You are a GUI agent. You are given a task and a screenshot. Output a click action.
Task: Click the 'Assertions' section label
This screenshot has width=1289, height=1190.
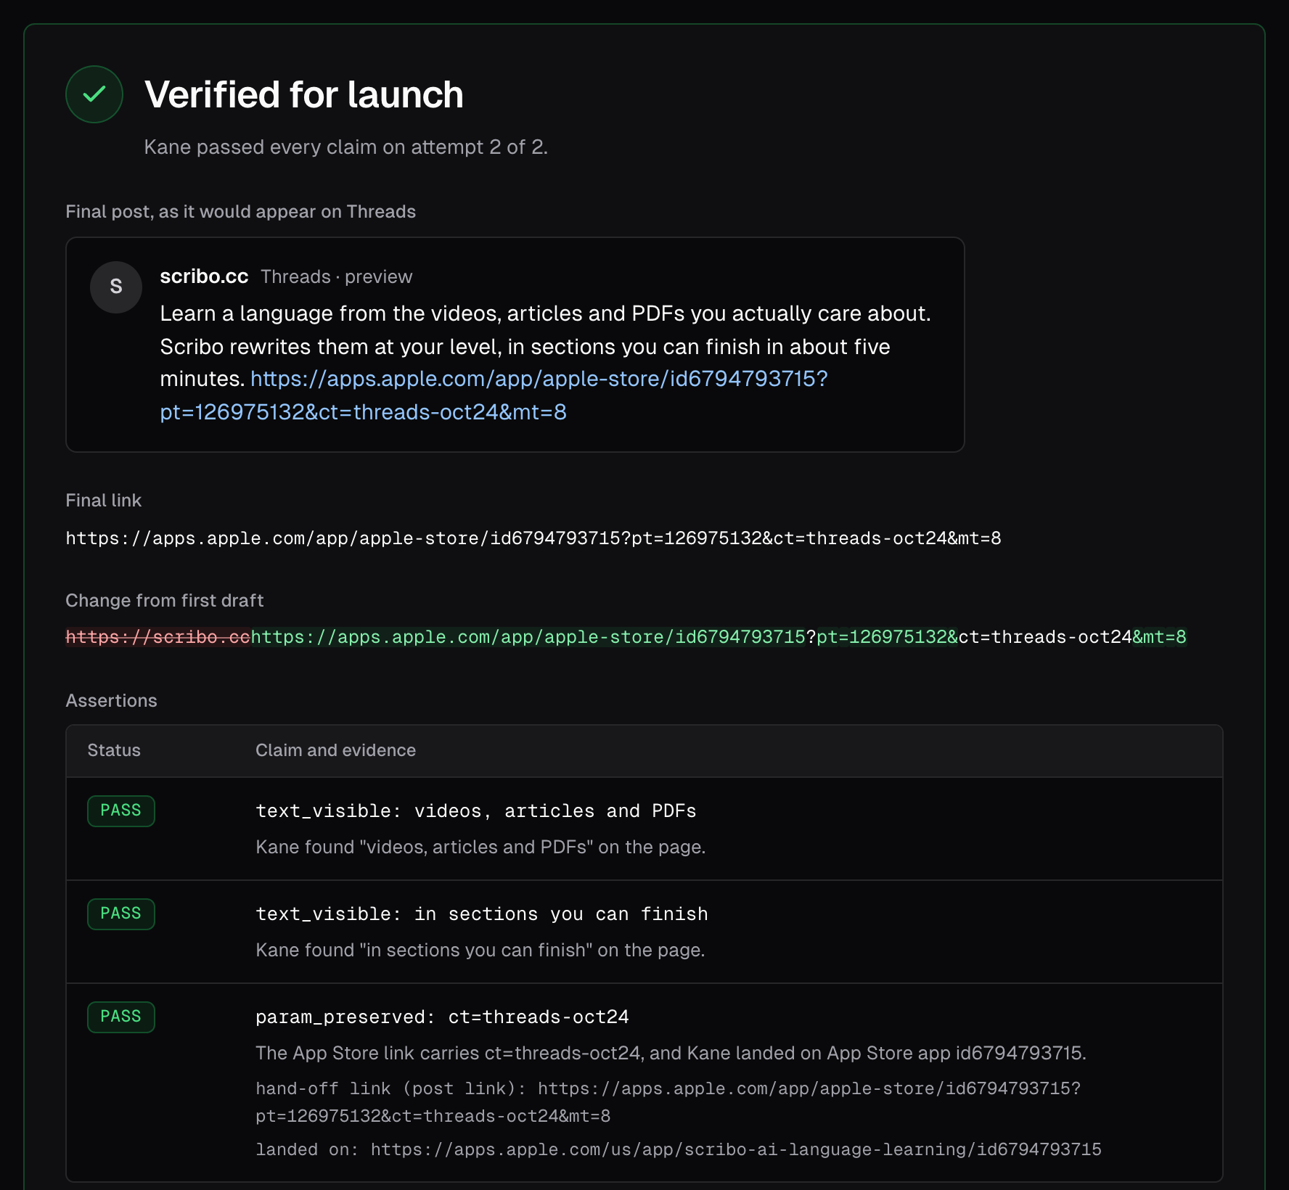[x=111, y=701]
